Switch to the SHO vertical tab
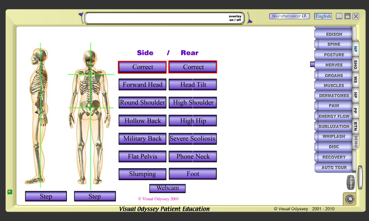Screen dimensions: 369x221 pyautogui.click(x=355, y=64)
